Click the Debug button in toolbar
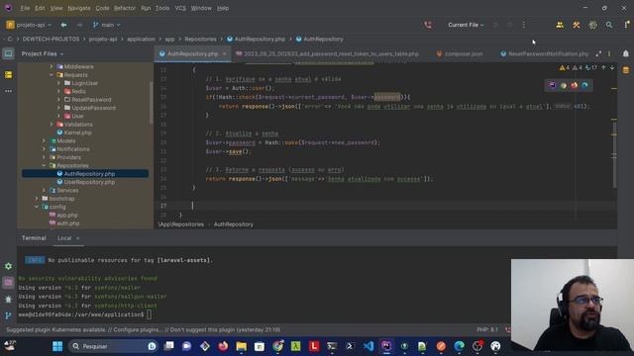 [510, 25]
